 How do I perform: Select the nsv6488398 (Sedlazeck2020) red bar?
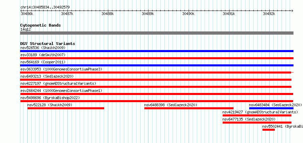point(189,108)
